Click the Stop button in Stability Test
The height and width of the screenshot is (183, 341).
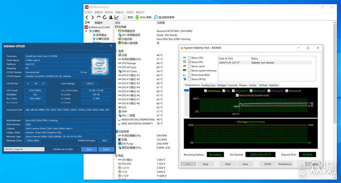206,164
